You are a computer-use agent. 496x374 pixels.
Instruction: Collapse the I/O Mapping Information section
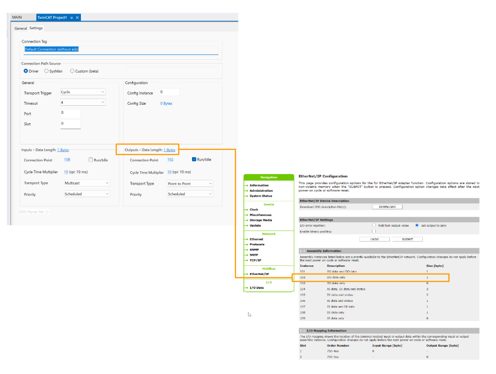tap(302, 330)
